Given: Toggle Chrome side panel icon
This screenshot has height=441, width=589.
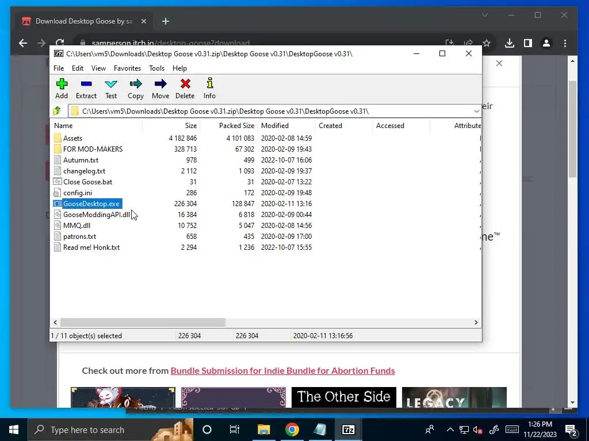Looking at the screenshot, I should pos(528,43).
